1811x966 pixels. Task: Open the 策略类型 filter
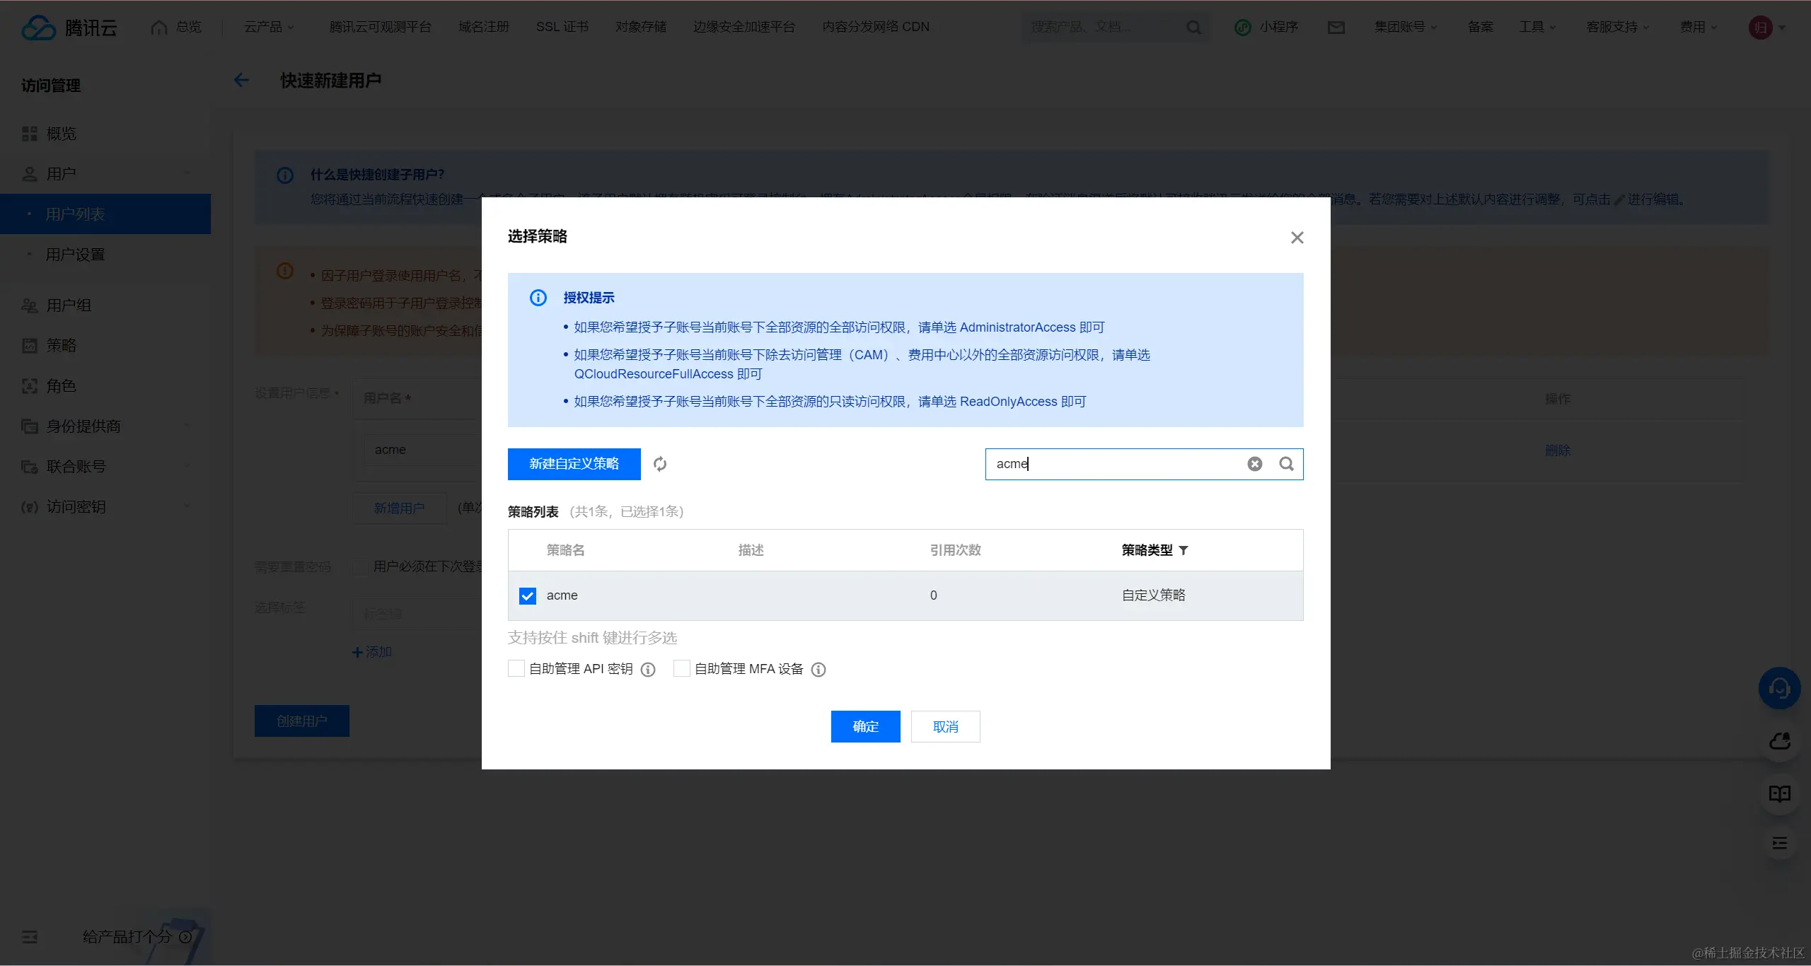1184,550
